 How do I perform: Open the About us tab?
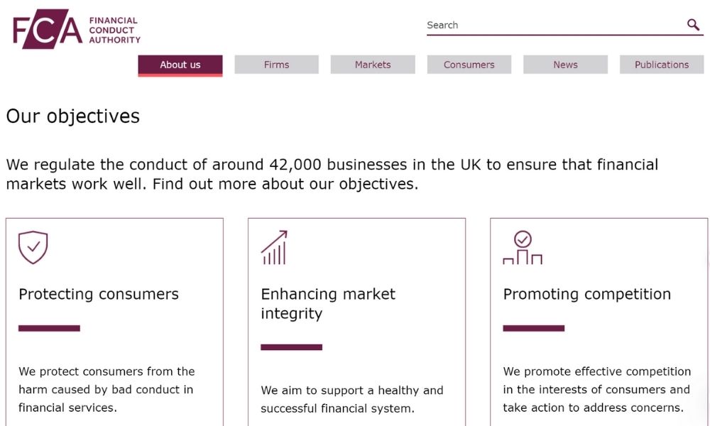pyautogui.click(x=180, y=65)
